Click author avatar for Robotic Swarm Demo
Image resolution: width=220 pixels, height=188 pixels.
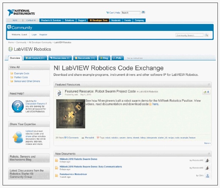click(207, 160)
